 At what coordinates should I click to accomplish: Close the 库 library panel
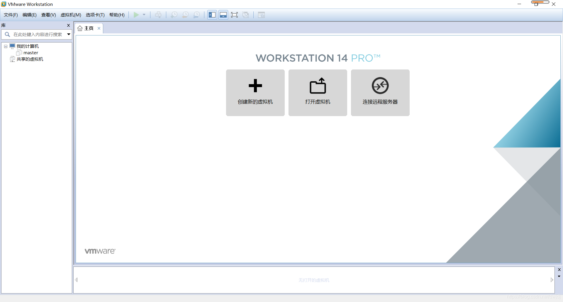tap(69, 25)
